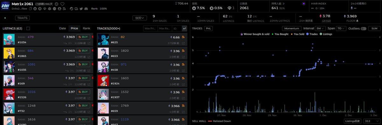Switch chart to PnL view
Image resolution: width=382 pixels, height=125 pixels.
pyautogui.click(x=208, y=28)
